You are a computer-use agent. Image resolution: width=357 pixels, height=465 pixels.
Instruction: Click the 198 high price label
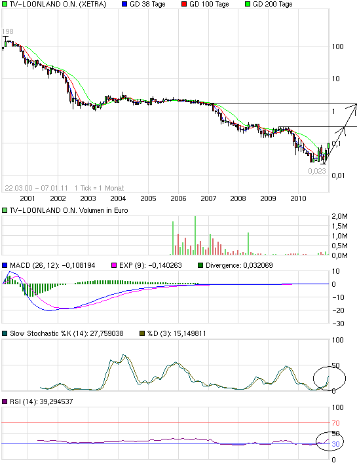7,31
